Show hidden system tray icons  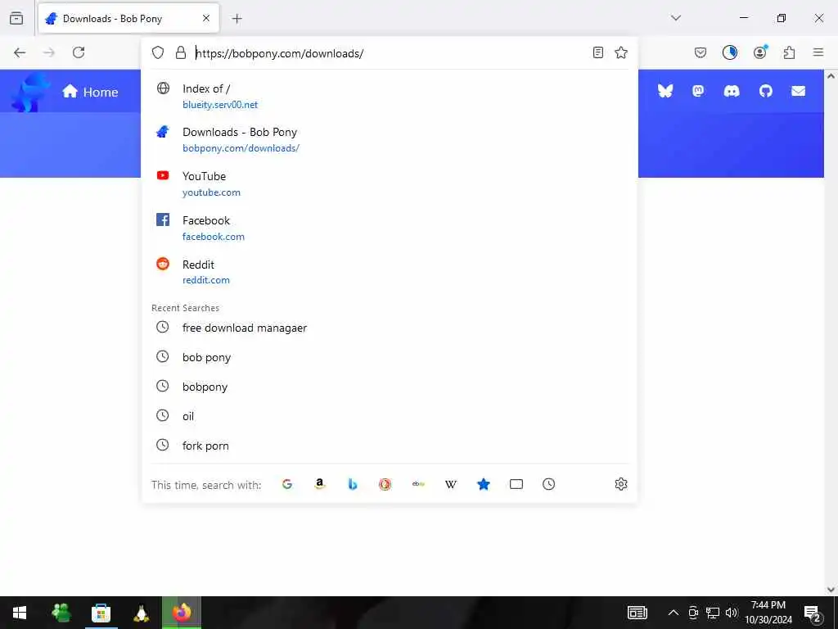click(x=674, y=613)
